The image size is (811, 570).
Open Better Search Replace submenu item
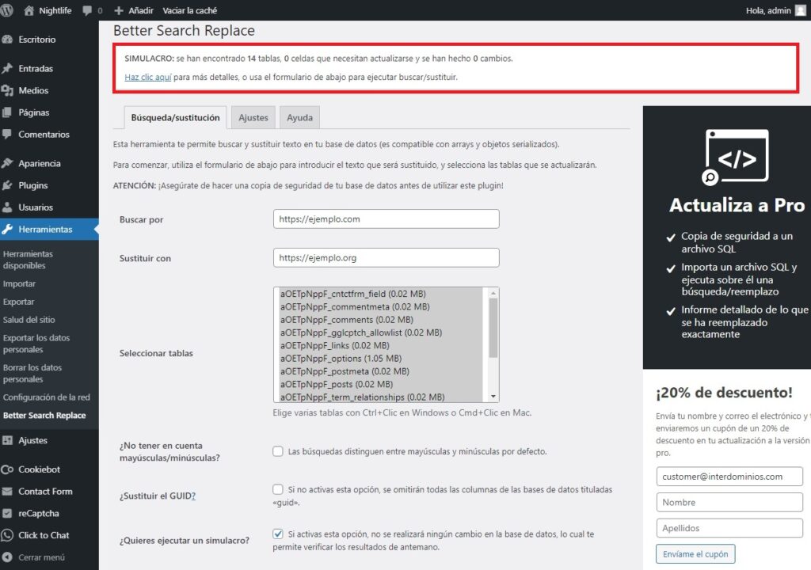[x=44, y=416]
